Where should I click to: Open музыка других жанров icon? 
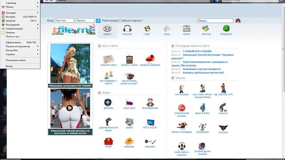coord(202,146)
